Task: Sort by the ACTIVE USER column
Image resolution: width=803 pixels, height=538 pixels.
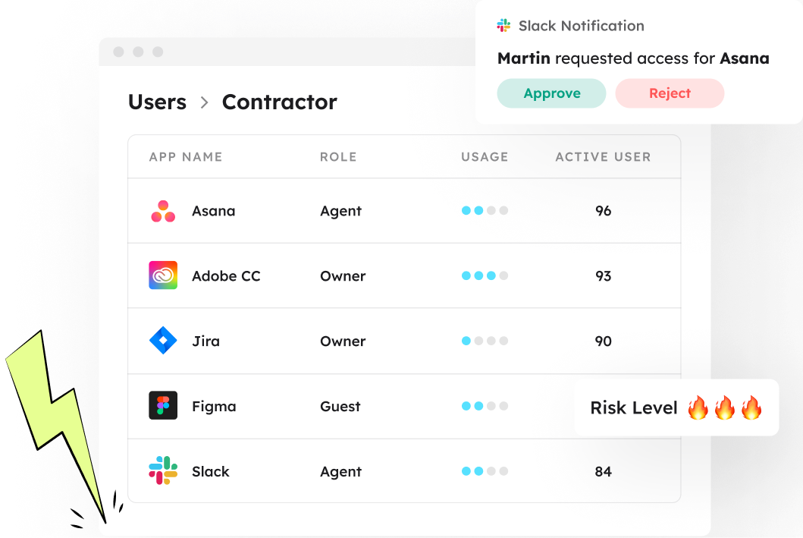Action: coord(603,157)
